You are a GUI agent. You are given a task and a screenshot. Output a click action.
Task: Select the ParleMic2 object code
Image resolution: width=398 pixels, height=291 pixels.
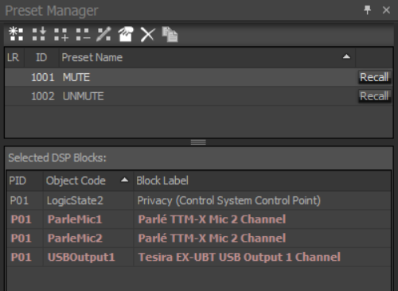[75, 239]
